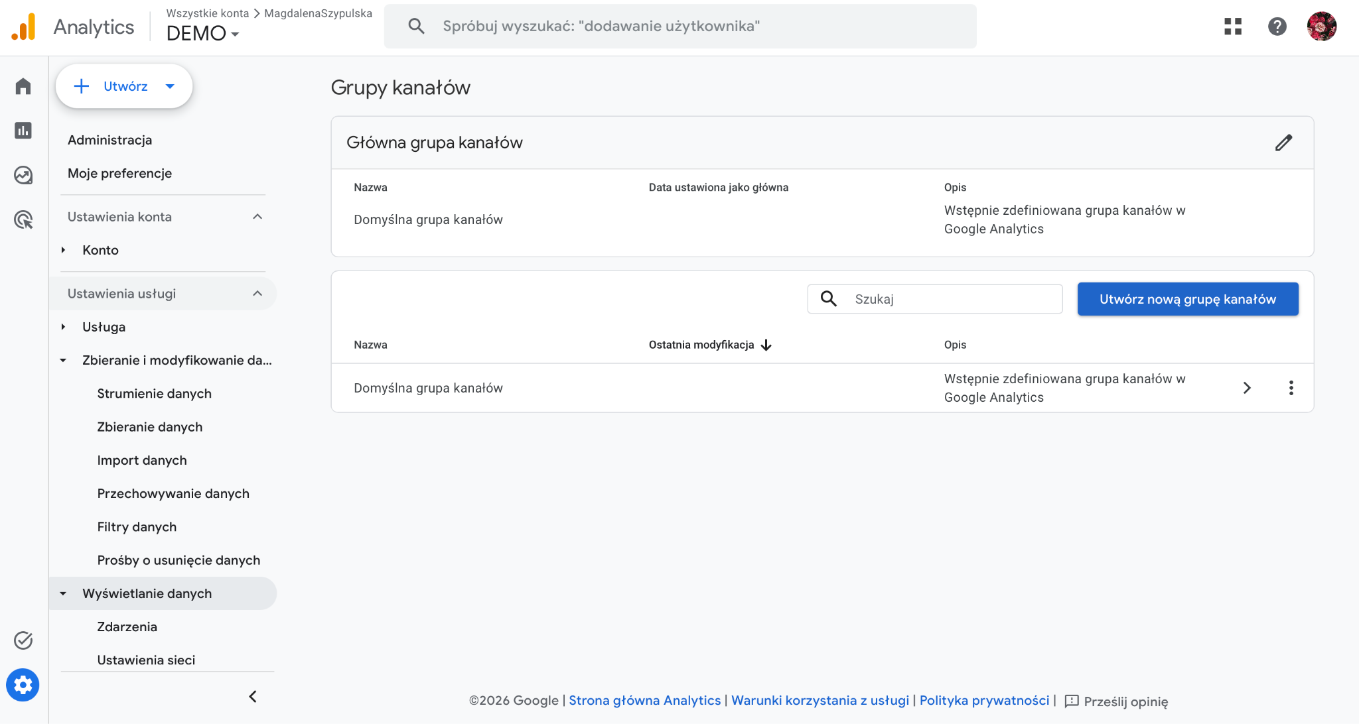Collapse the Wyświetlanie danych section
The height and width of the screenshot is (724, 1359).
tap(63, 593)
